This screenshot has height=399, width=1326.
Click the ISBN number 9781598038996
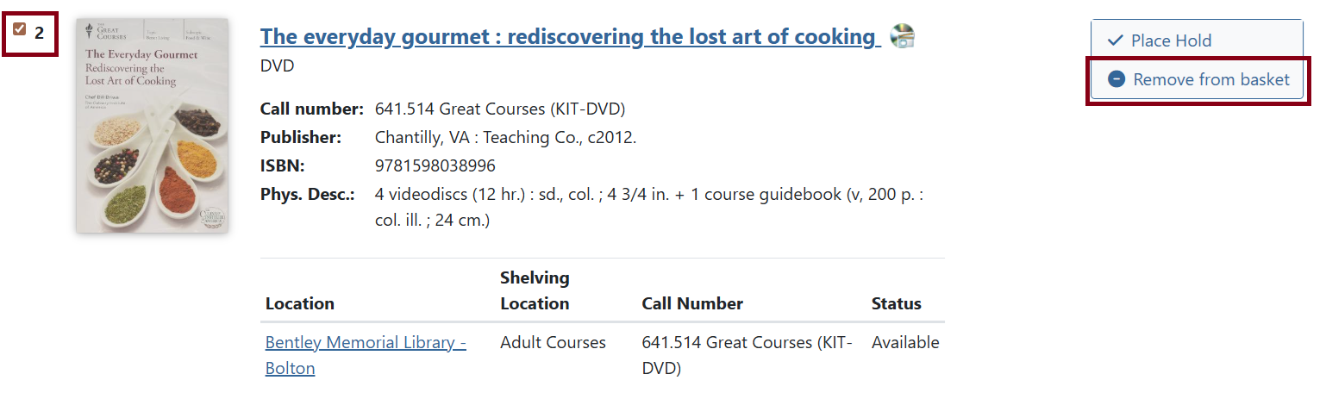[435, 165]
